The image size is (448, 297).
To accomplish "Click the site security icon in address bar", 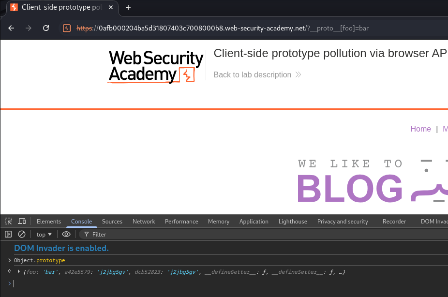I will click(x=67, y=28).
